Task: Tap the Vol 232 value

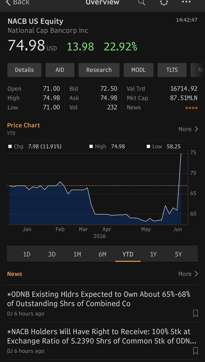Action: click(x=112, y=107)
